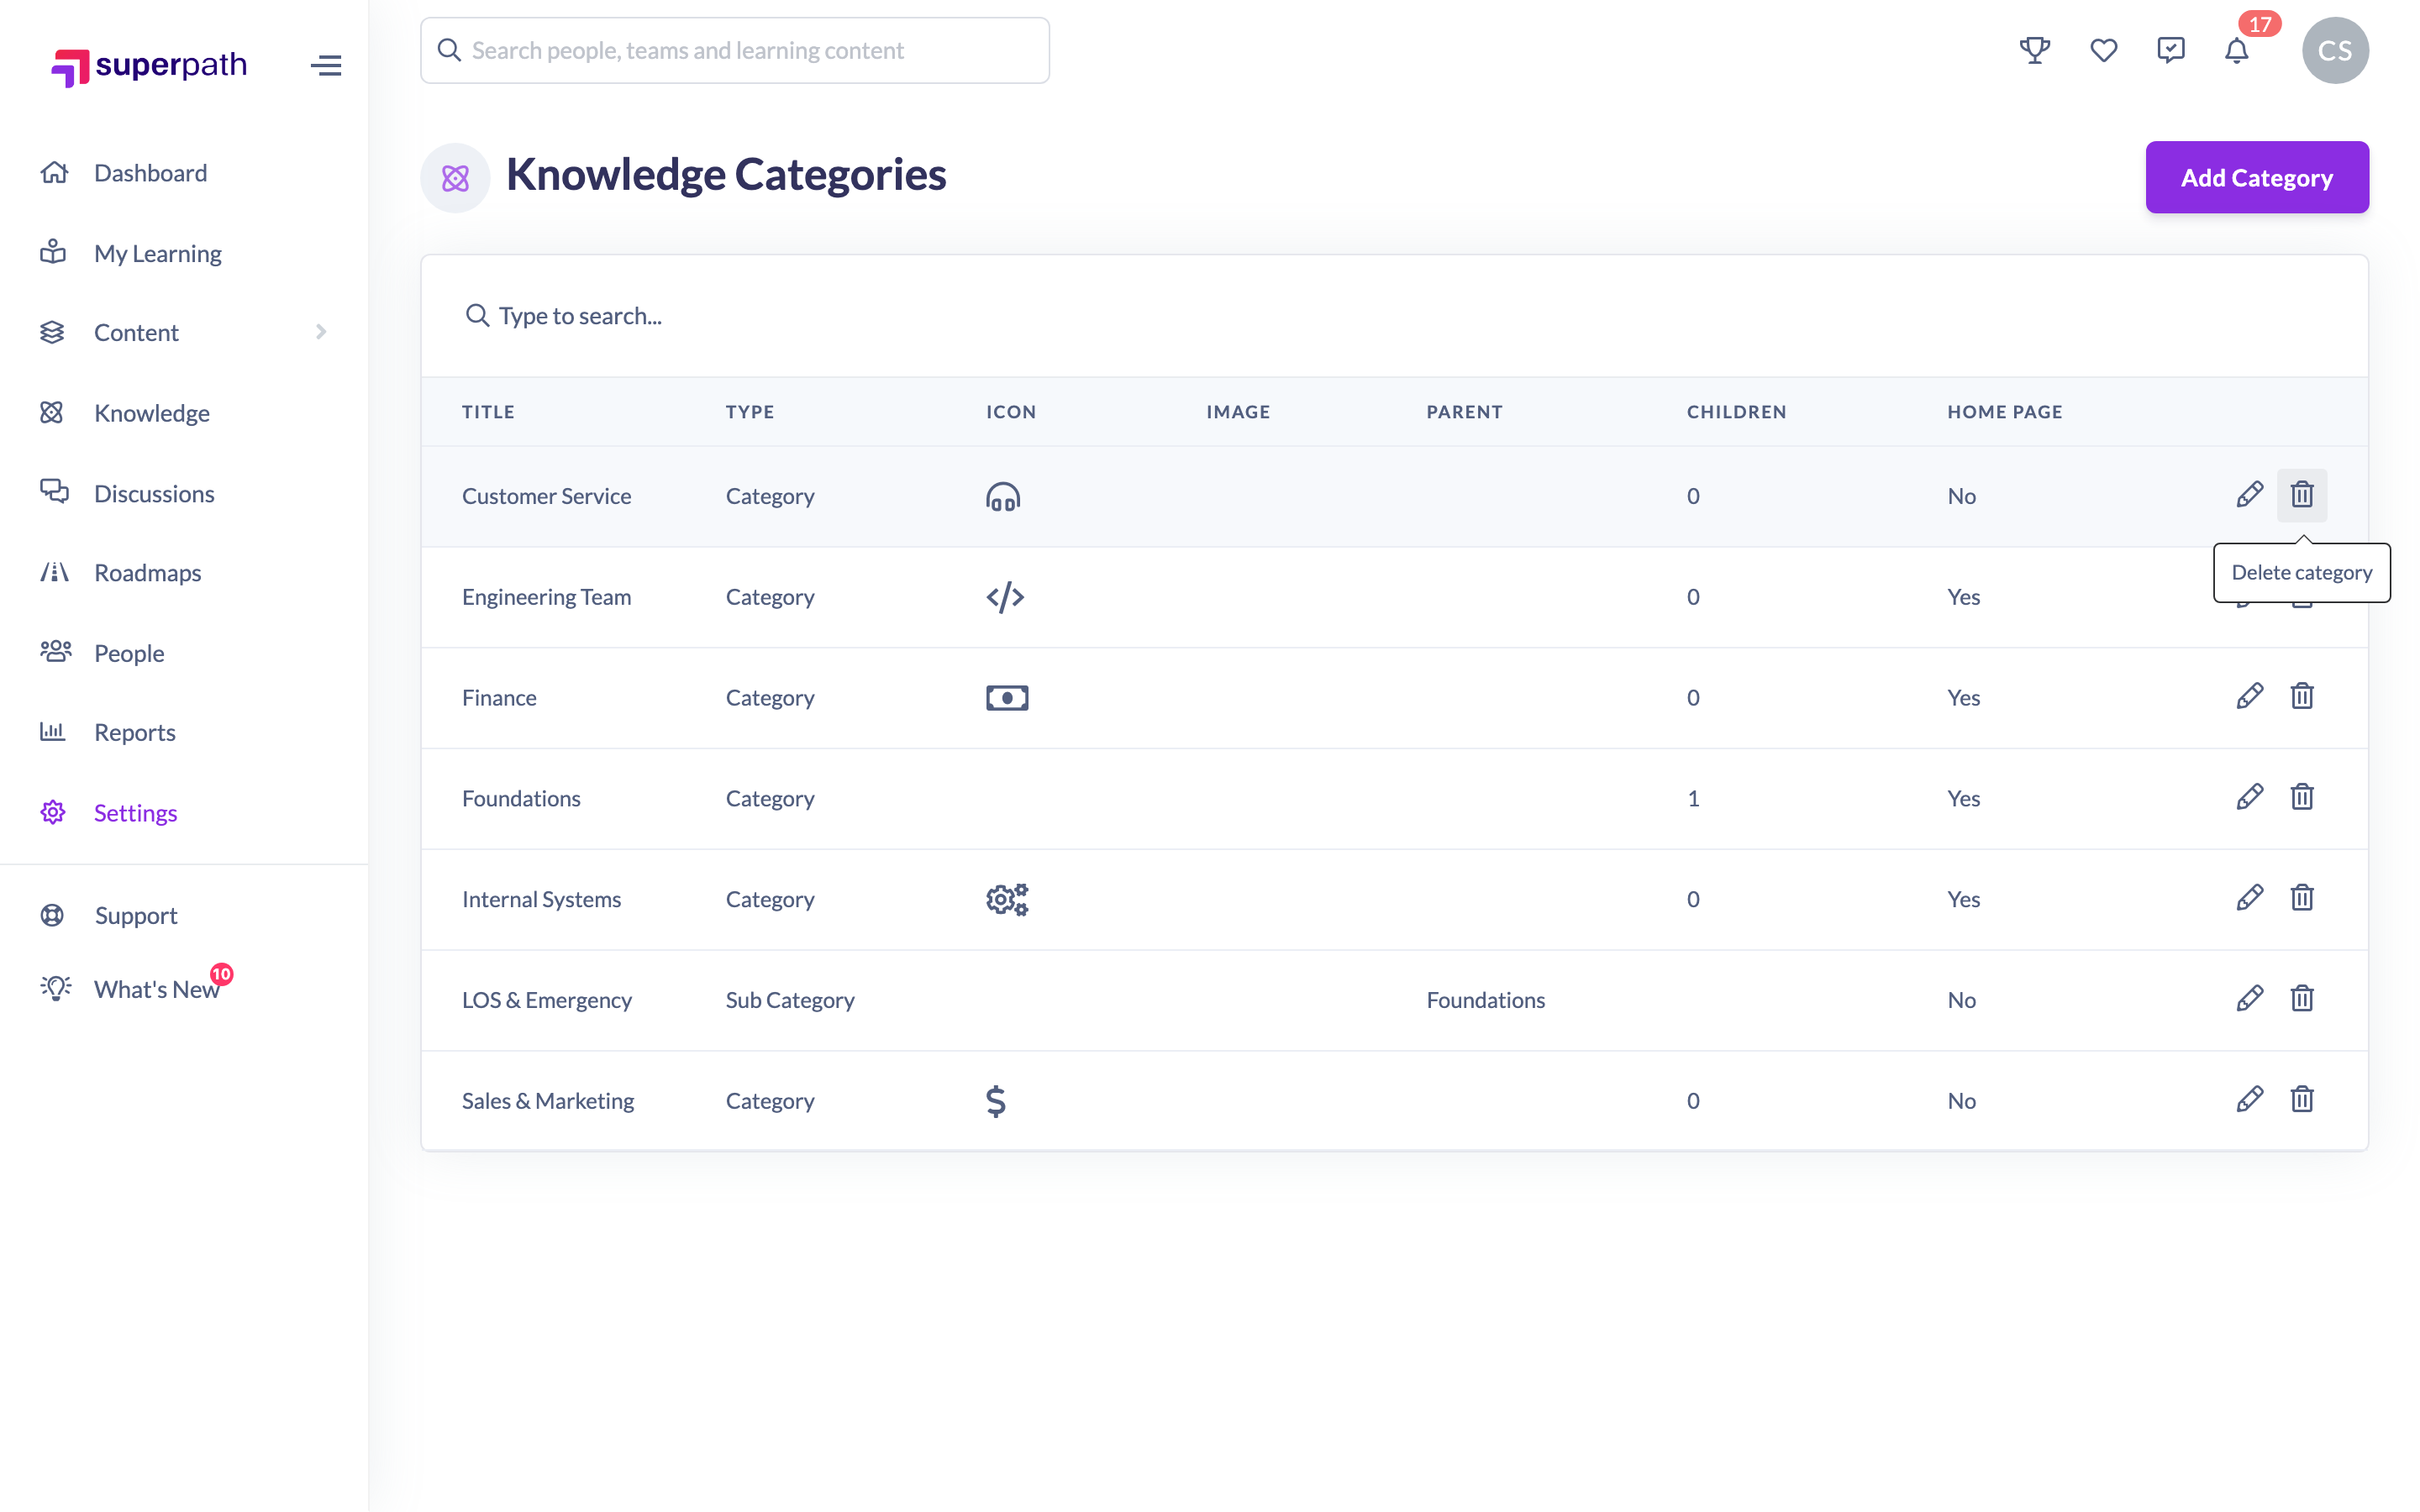2420x1512 pixels.
Task: Expand the Content menu chevron
Action: pos(321,332)
